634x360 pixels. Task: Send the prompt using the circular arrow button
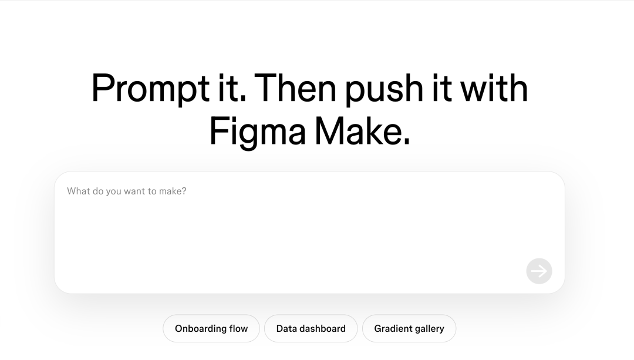click(539, 271)
